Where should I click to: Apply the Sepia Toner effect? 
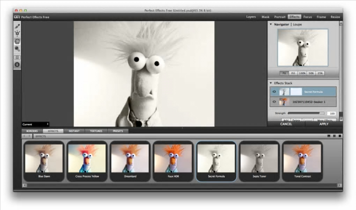click(259, 161)
